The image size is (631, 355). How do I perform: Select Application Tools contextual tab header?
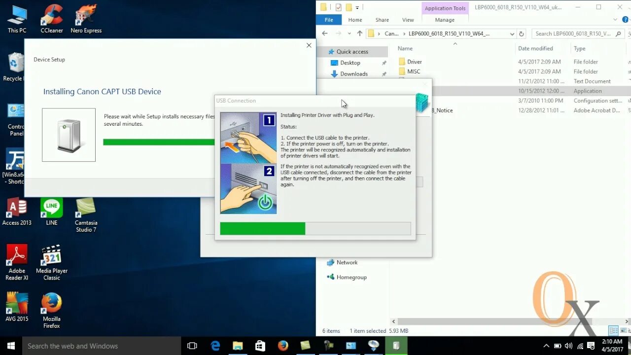point(445,8)
